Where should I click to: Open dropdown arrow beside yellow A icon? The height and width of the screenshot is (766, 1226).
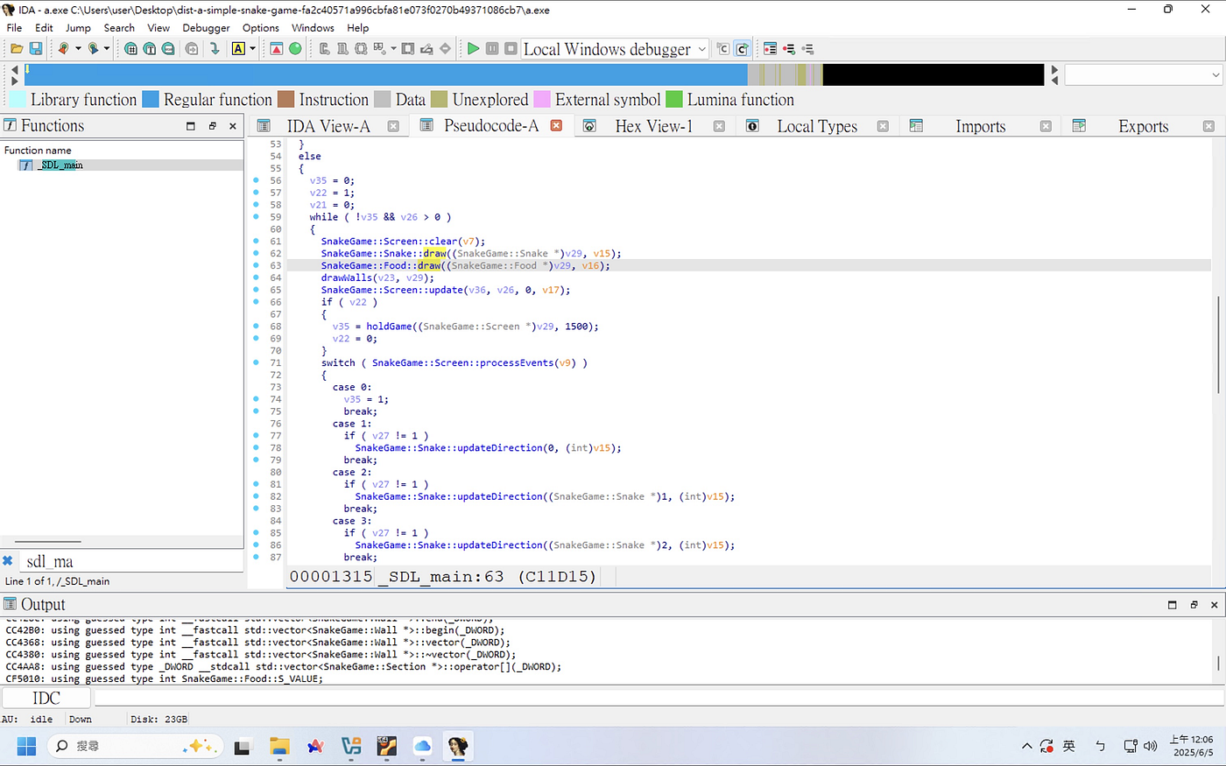252,49
